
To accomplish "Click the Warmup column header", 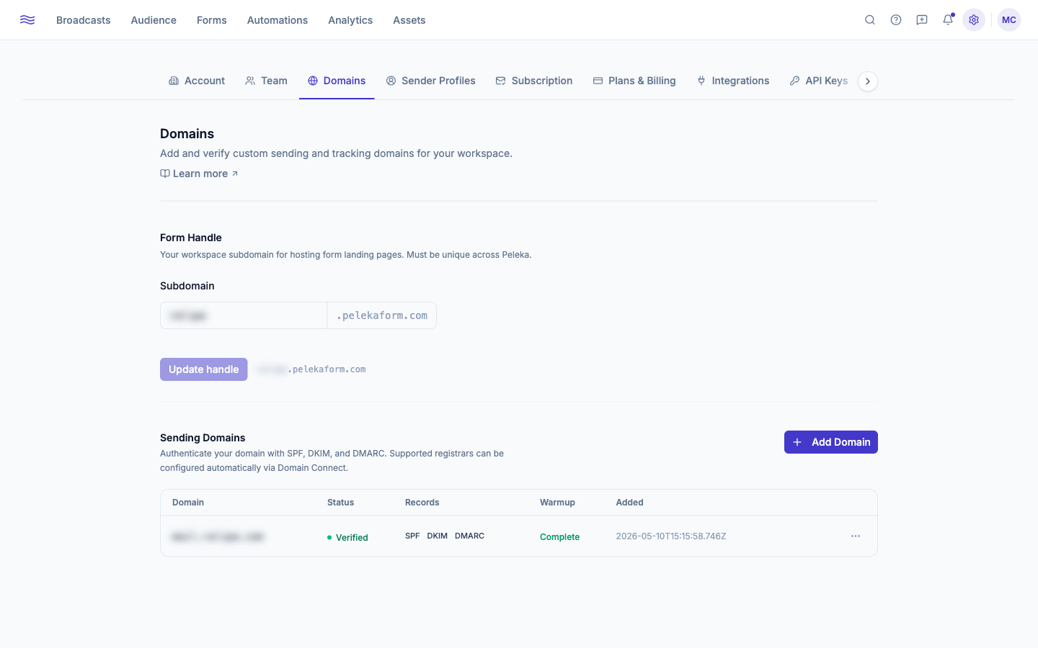I will (557, 503).
